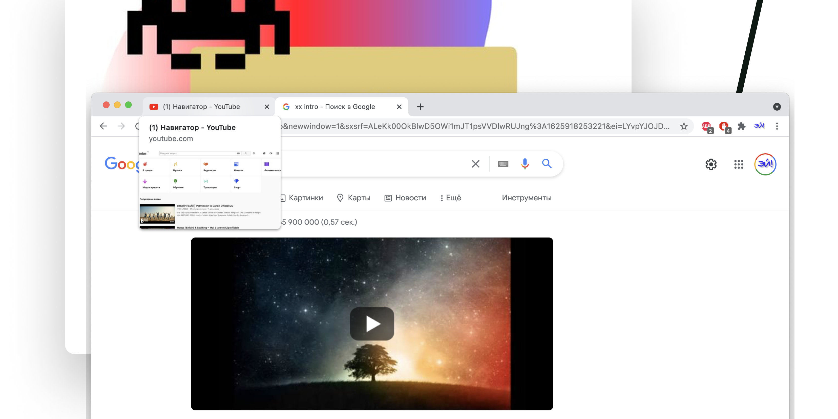Screen dimensions: 838x419
Task: Start voice search with microphone icon
Action: [x=525, y=164]
